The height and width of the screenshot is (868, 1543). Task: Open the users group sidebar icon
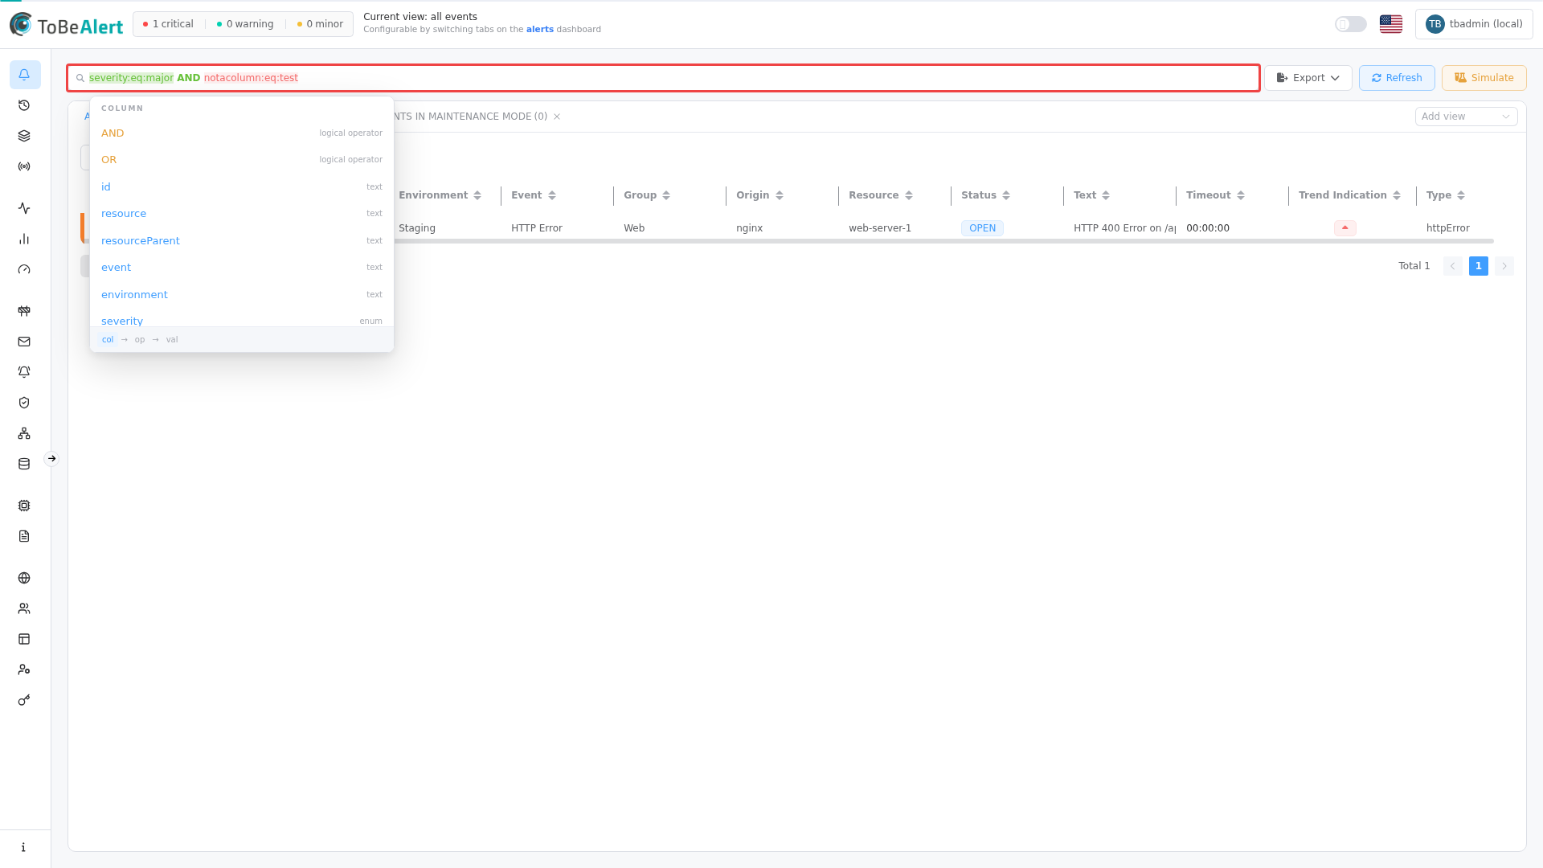24,608
